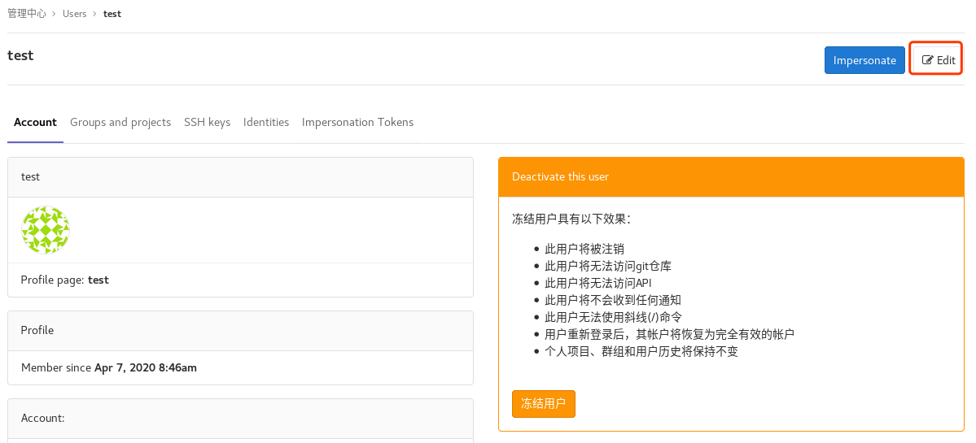Click the large test page heading
Viewport: 976px width, 443px height.
[x=20, y=55]
